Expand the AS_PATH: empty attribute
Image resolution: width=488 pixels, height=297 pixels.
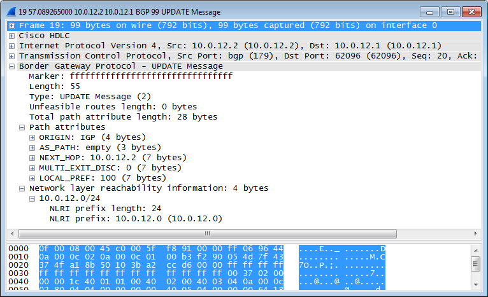pos(32,148)
